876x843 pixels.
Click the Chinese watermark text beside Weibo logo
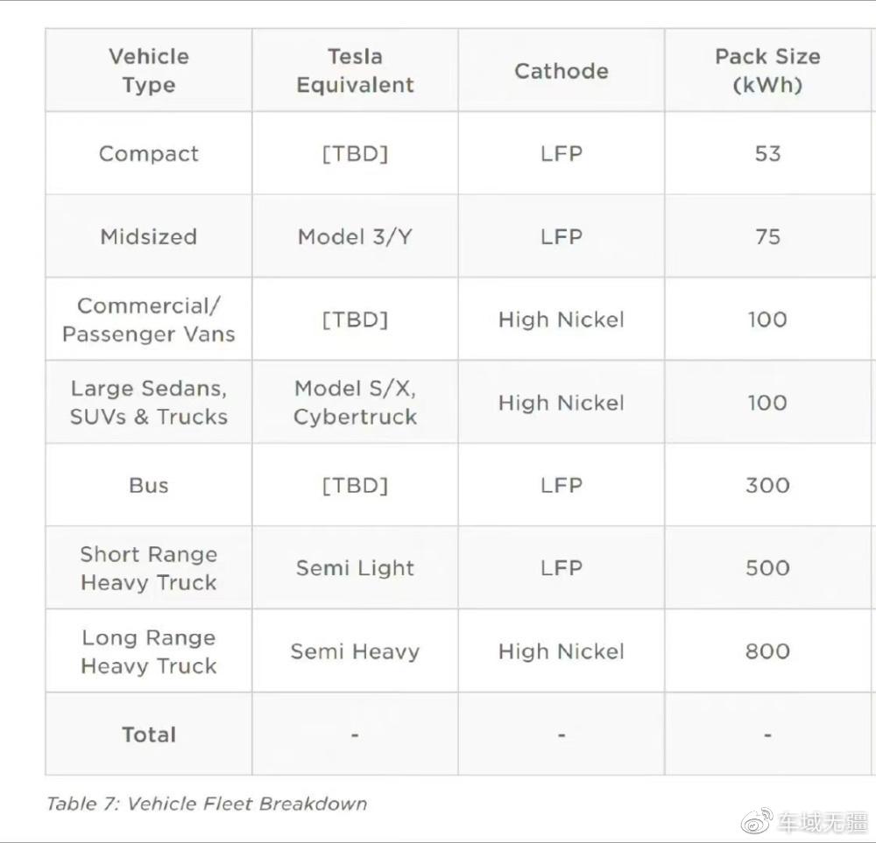(822, 822)
